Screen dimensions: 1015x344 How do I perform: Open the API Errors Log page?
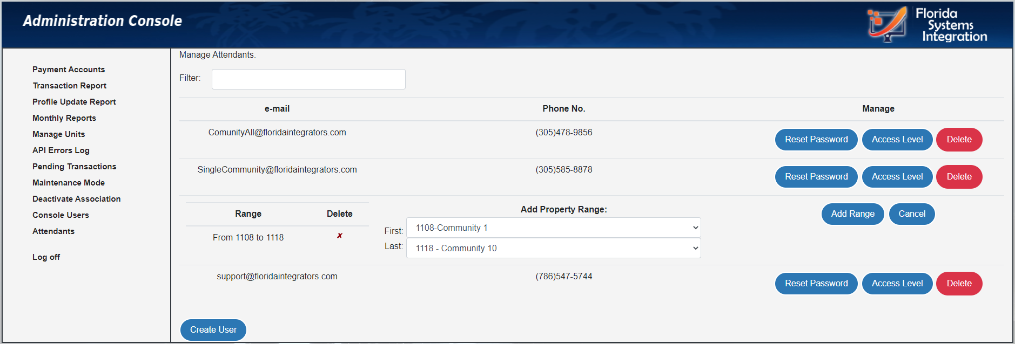coord(61,150)
